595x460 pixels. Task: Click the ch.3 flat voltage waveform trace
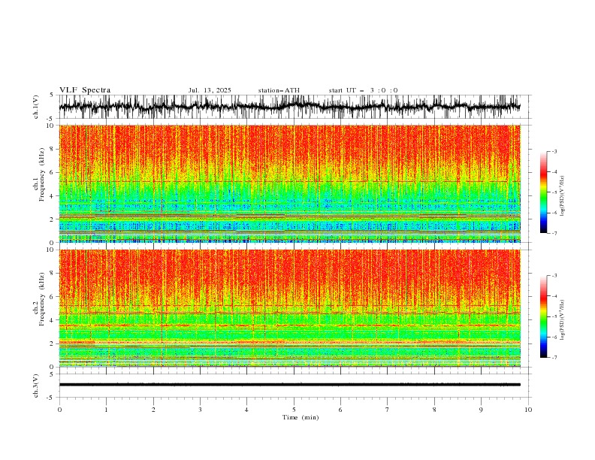[289, 385]
